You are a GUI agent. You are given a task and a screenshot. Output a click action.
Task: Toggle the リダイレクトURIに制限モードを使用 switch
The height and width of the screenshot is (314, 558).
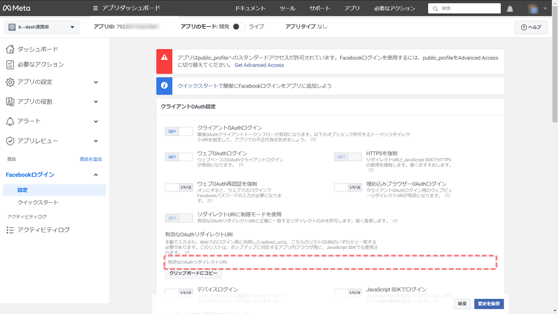coord(179,218)
